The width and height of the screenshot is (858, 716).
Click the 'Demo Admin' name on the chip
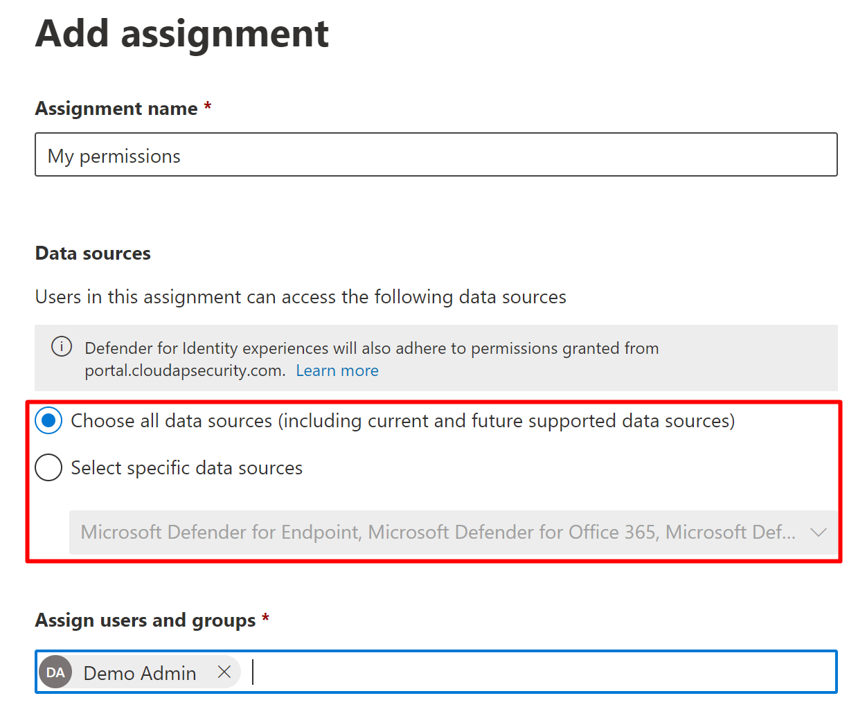click(140, 673)
